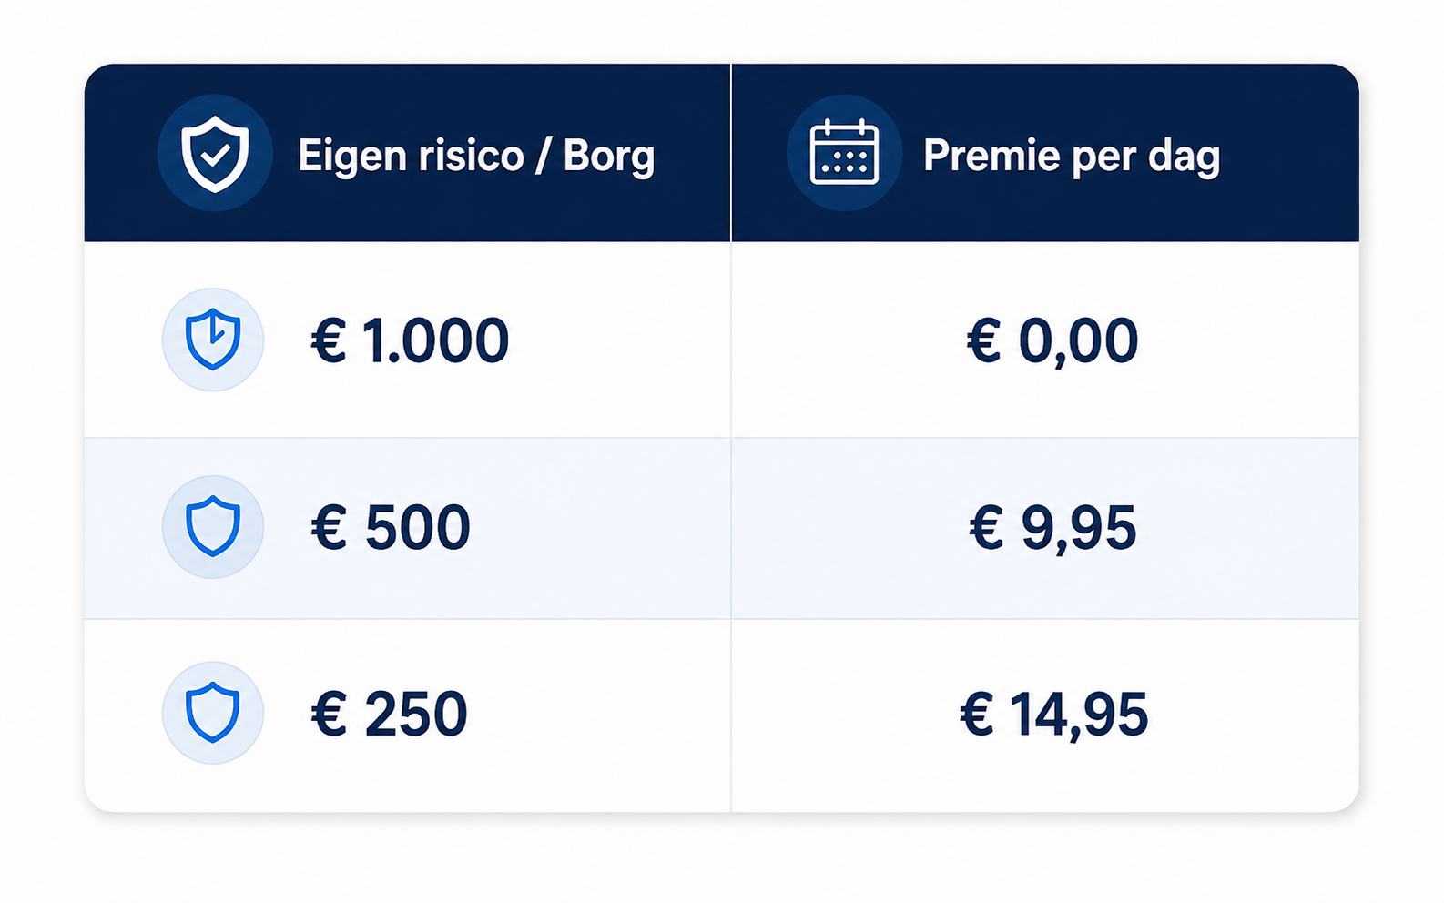Click the shield checkmark icon in header
Image resolution: width=1444 pixels, height=903 pixels.
pos(215,153)
